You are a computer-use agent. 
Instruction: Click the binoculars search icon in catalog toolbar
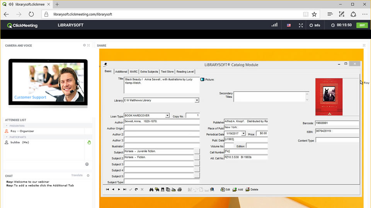[151, 190]
